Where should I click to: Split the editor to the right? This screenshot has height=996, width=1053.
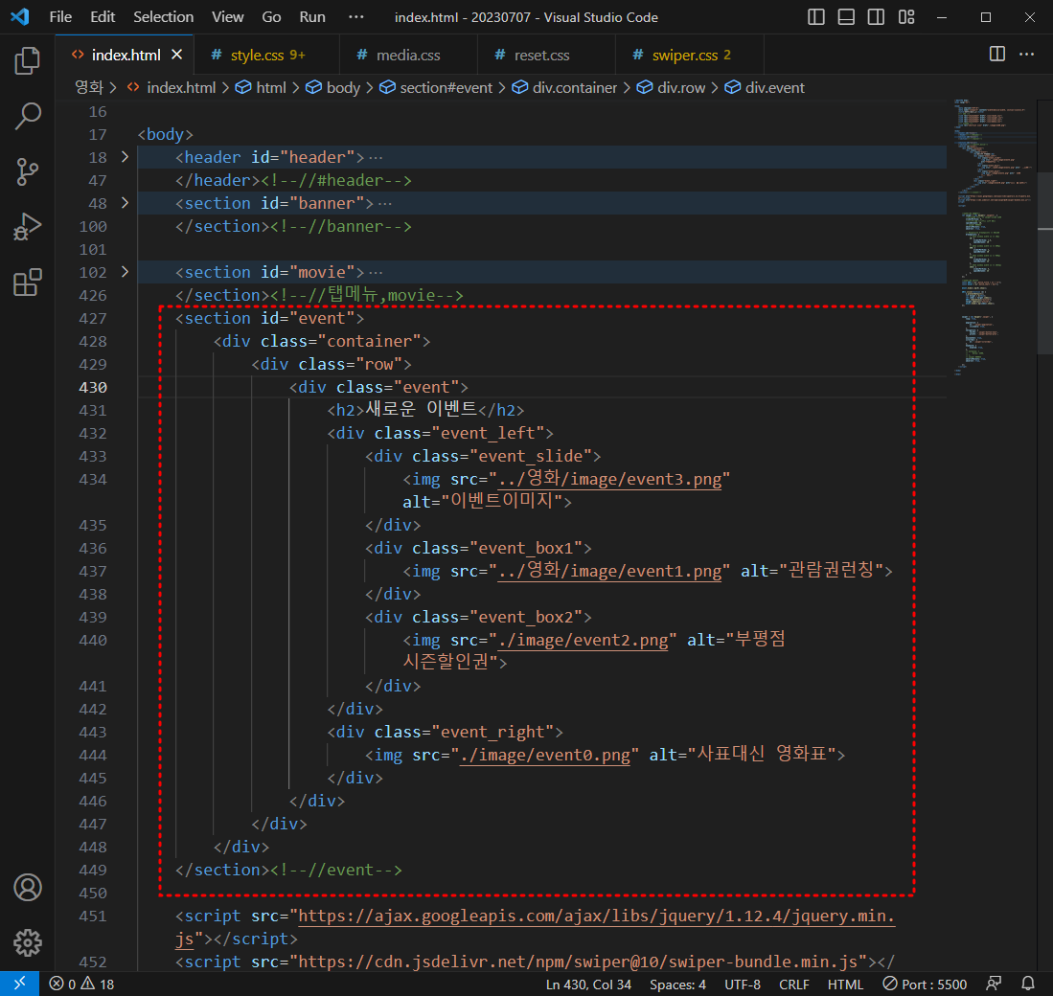coord(997,54)
